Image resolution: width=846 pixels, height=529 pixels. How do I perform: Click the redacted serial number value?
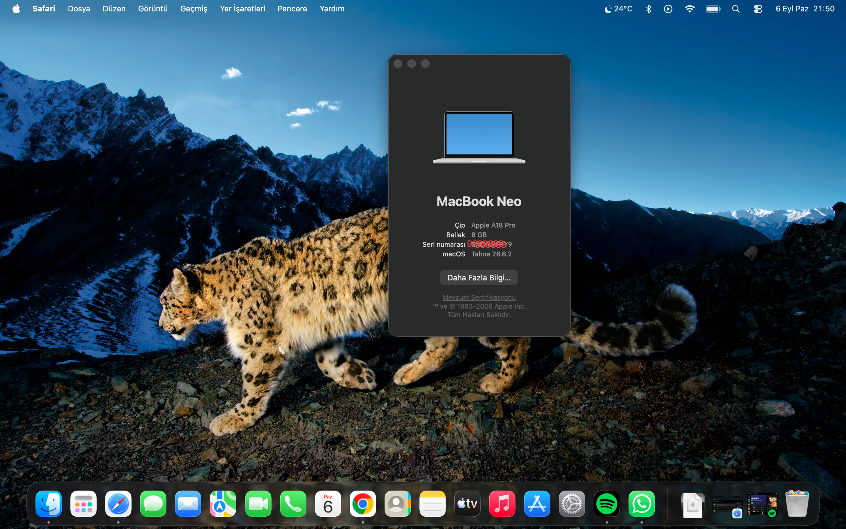click(x=489, y=244)
